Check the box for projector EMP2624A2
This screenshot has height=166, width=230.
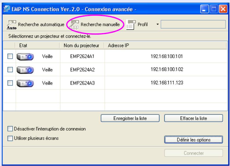pyautogui.click(x=10, y=69)
